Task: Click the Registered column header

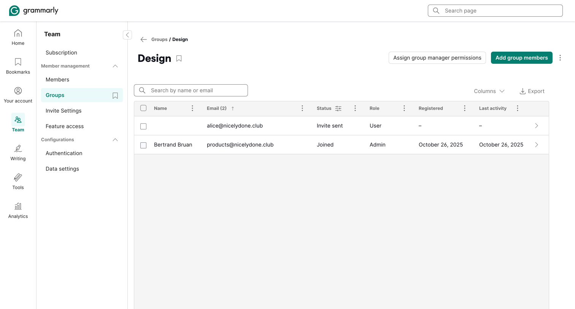Action: click(431, 109)
